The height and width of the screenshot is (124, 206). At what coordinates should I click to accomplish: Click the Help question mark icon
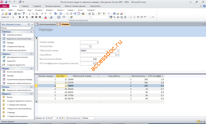coord(204,6)
